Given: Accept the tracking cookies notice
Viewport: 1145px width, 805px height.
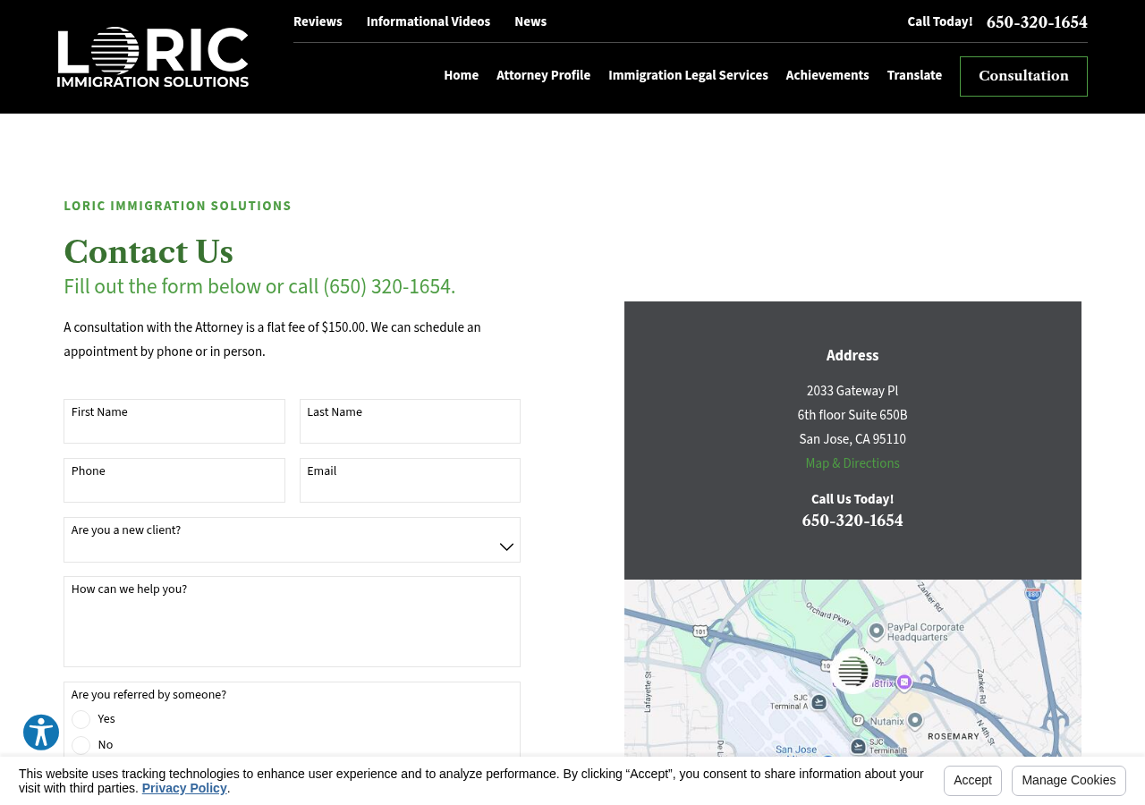Looking at the screenshot, I should 972,780.
